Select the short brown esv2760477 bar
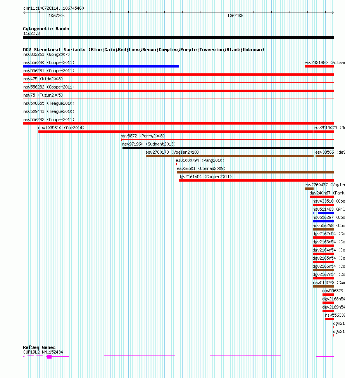Screen dimensions: 345x378 coord(309,189)
